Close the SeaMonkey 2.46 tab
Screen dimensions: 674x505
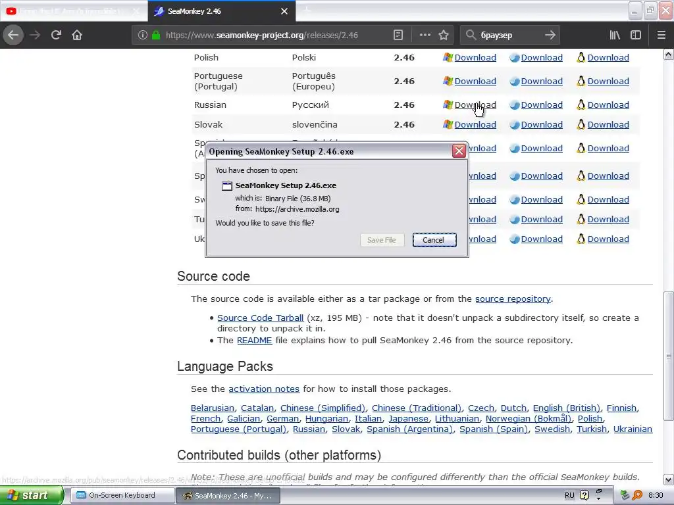tap(284, 11)
